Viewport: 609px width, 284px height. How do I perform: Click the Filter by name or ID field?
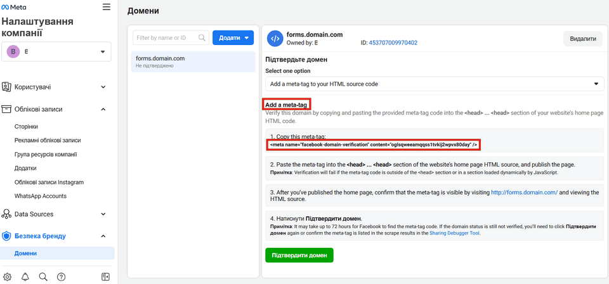[x=166, y=38]
